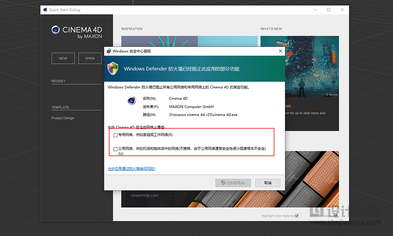Maximize the Quick Start Dialog window
This screenshot has height=236, width=393.
click(329, 10)
